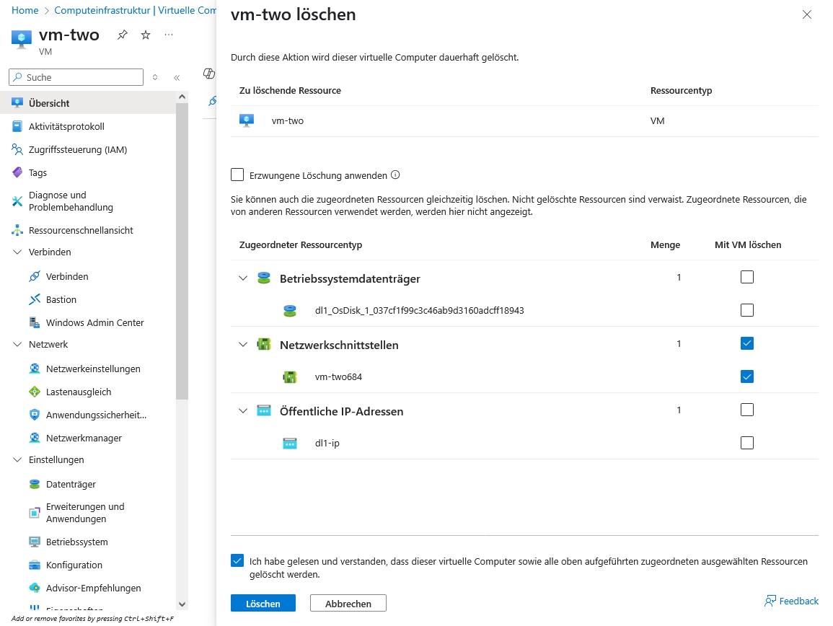The width and height of the screenshot is (833, 626).
Task: Collapse the Einstellungen section in sidebar
Action: [x=18, y=459]
